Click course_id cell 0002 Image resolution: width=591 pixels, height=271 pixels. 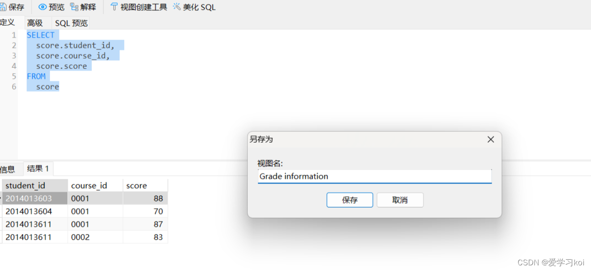(95, 237)
